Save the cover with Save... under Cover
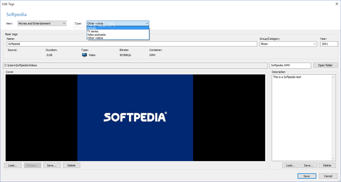This screenshot has width=341, height=182. click(52, 165)
